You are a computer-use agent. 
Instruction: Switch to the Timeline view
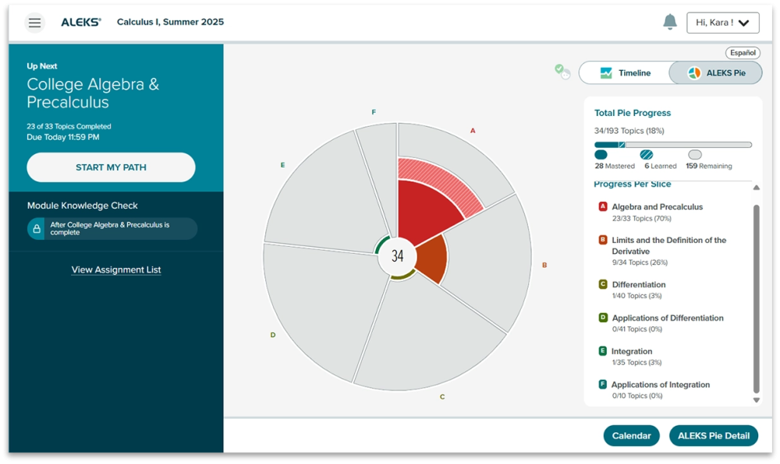coord(625,73)
